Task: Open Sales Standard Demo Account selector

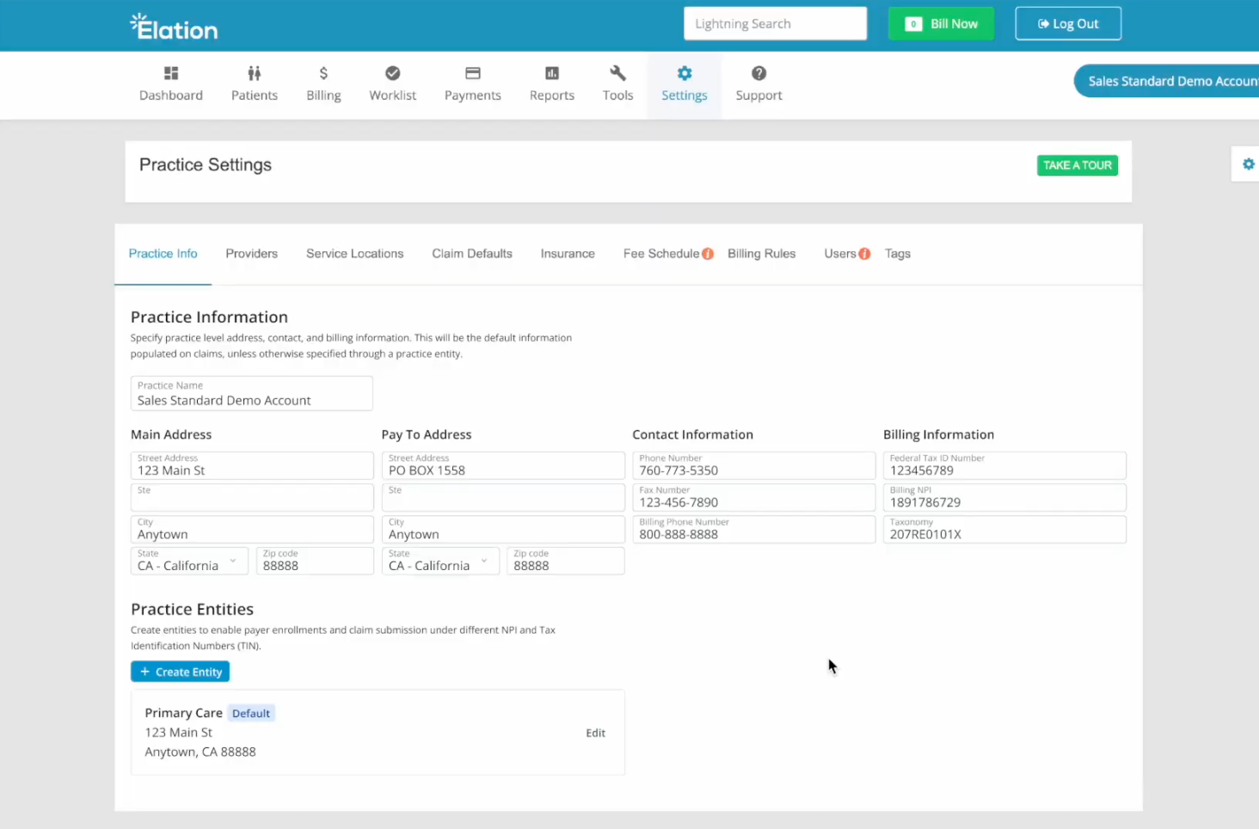Action: pos(1166,81)
